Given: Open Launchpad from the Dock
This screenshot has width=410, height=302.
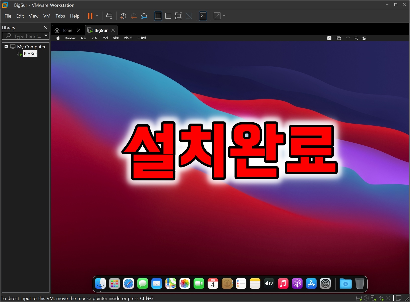Looking at the screenshot, I should point(114,284).
